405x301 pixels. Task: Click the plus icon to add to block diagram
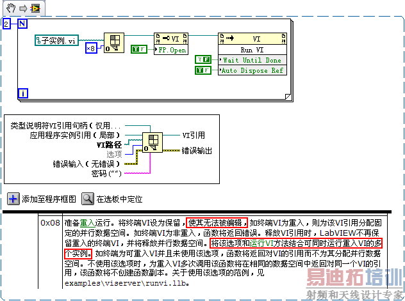click(x=13, y=199)
